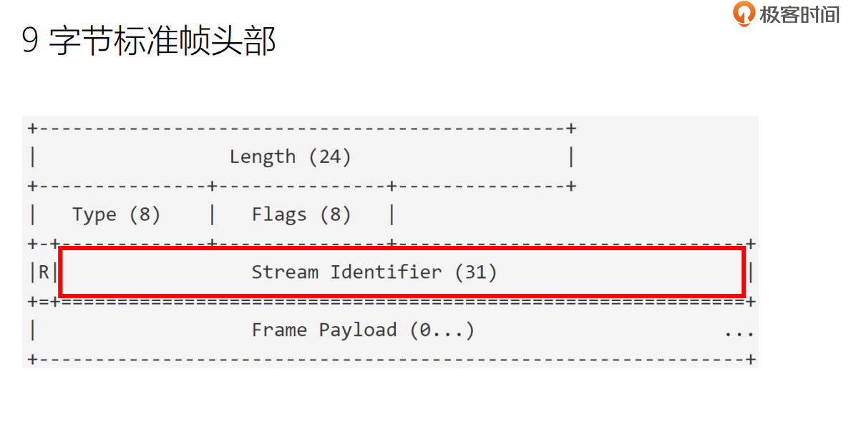Select the (31) bit count
The height and width of the screenshot is (439, 856).
coord(475,272)
